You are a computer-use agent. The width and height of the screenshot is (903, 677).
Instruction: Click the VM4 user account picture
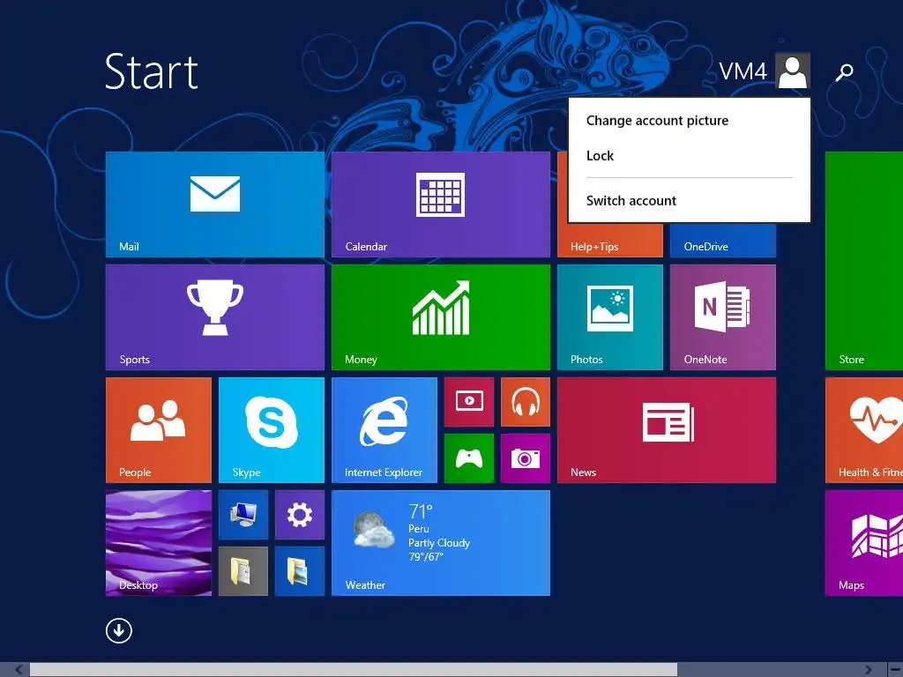[793, 71]
